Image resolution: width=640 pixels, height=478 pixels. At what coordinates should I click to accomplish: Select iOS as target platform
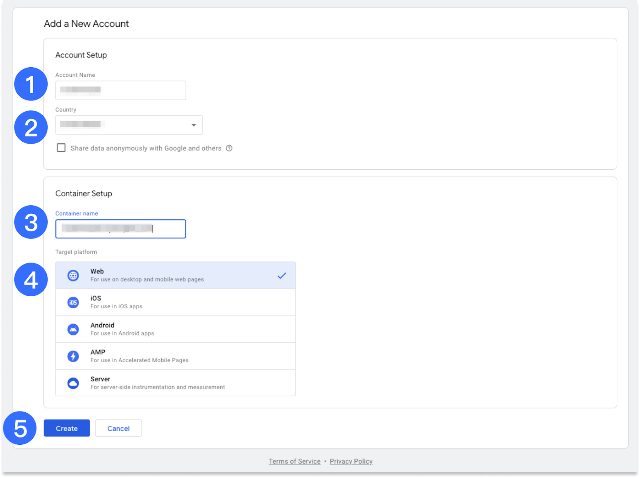tap(175, 302)
